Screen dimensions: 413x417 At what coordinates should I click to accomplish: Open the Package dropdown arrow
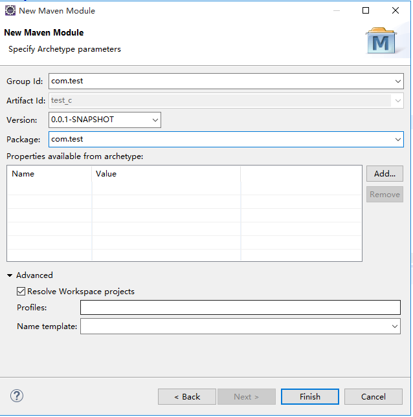(x=398, y=140)
